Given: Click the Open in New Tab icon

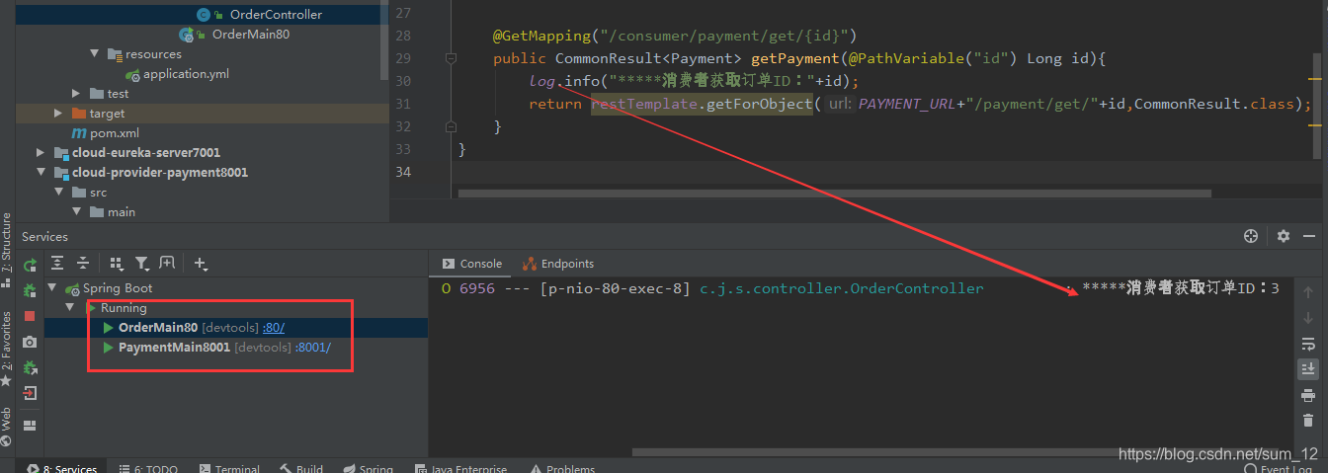Looking at the screenshot, I should 167,263.
